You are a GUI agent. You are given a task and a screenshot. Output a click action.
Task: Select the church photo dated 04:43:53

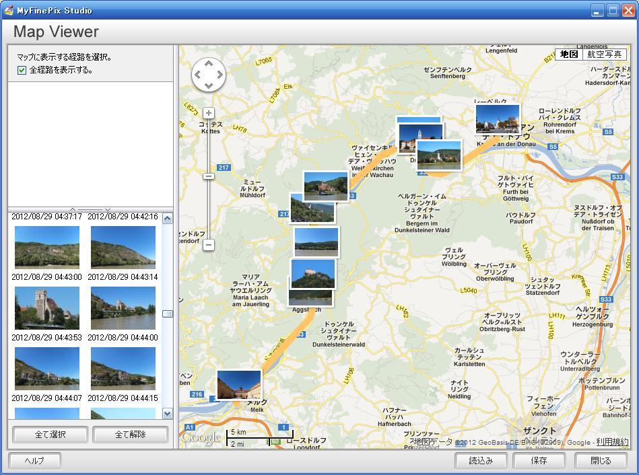(47, 308)
